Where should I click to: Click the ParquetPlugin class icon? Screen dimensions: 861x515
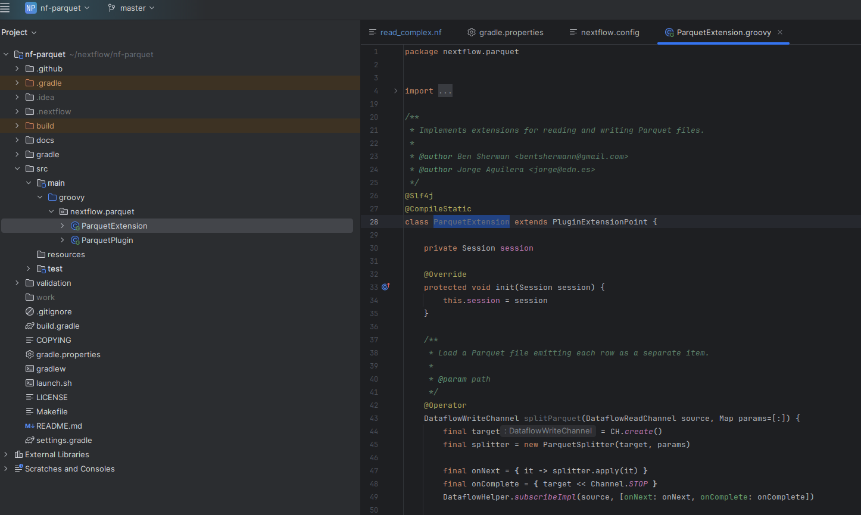[76, 240]
